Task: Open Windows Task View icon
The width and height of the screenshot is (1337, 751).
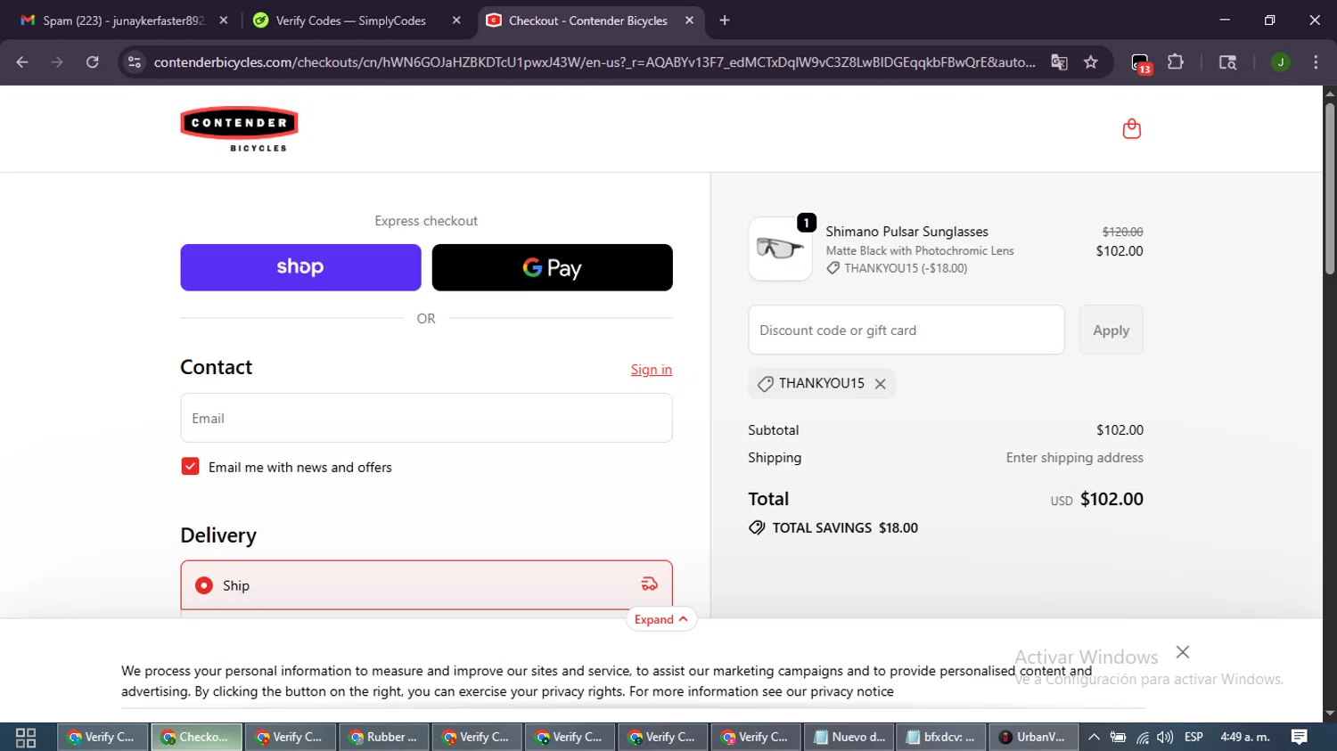Action: [x=26, y=738]
